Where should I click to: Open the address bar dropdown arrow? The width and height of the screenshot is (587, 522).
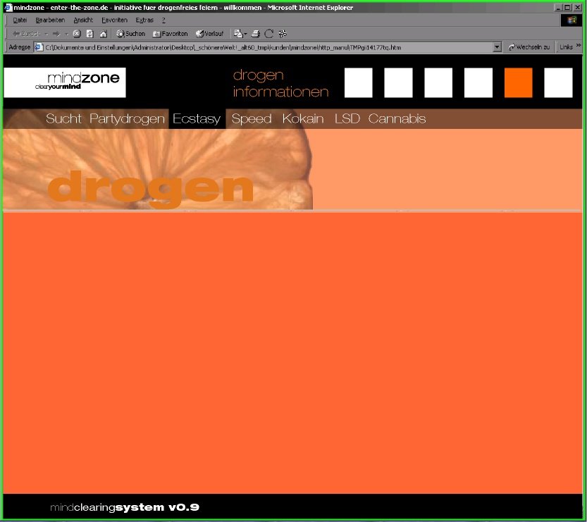click(498, 47)
